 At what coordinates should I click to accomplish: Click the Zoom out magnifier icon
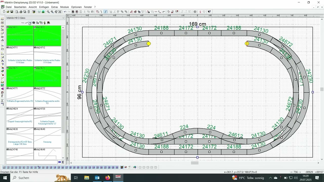pos(48,12)
